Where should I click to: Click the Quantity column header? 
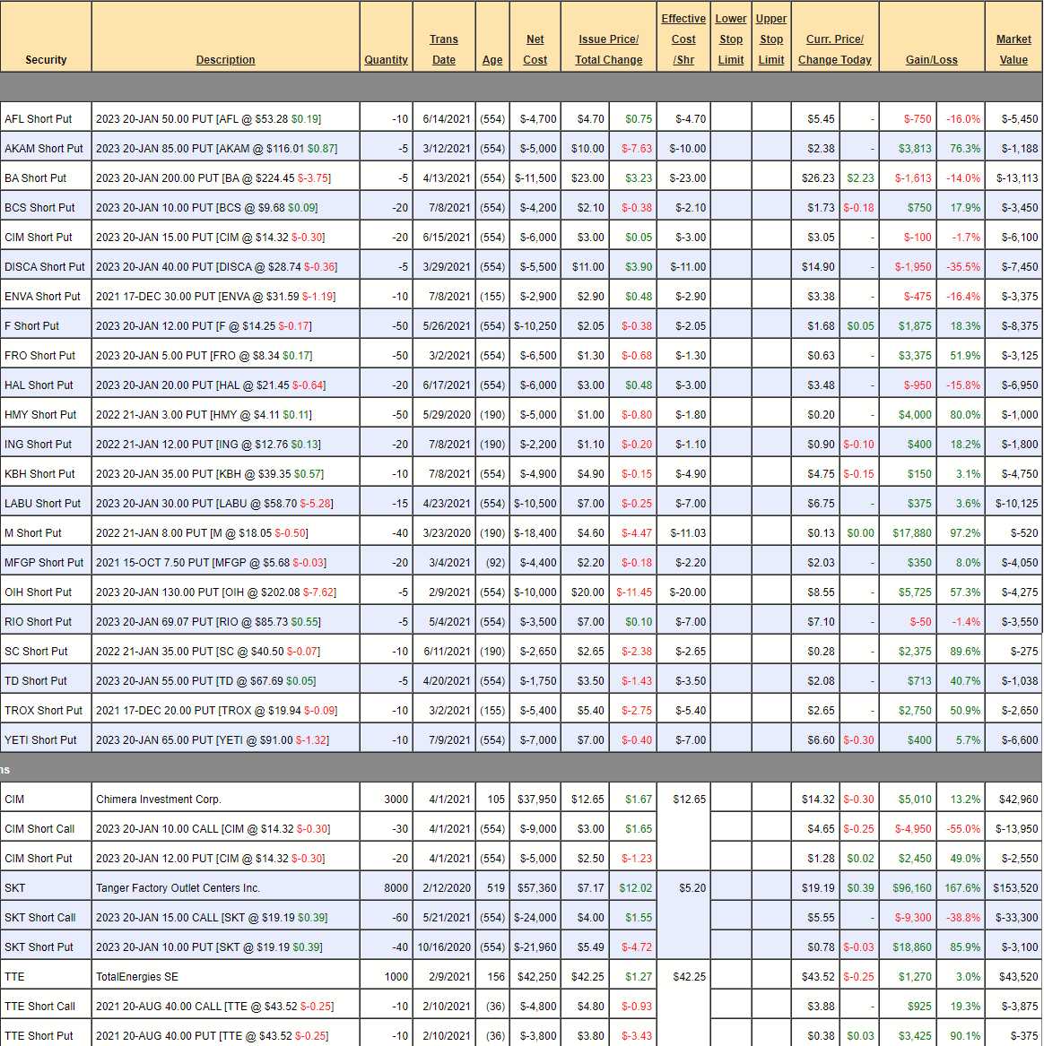click(x=386, y=60)
